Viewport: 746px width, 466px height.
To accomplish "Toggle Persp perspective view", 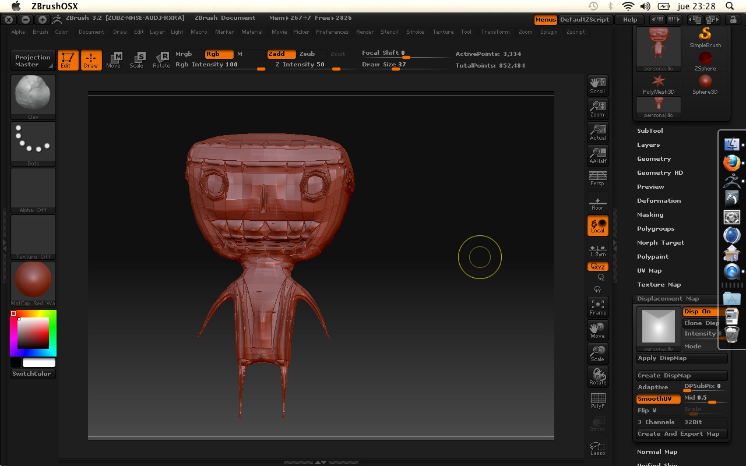I will point(597,178).
